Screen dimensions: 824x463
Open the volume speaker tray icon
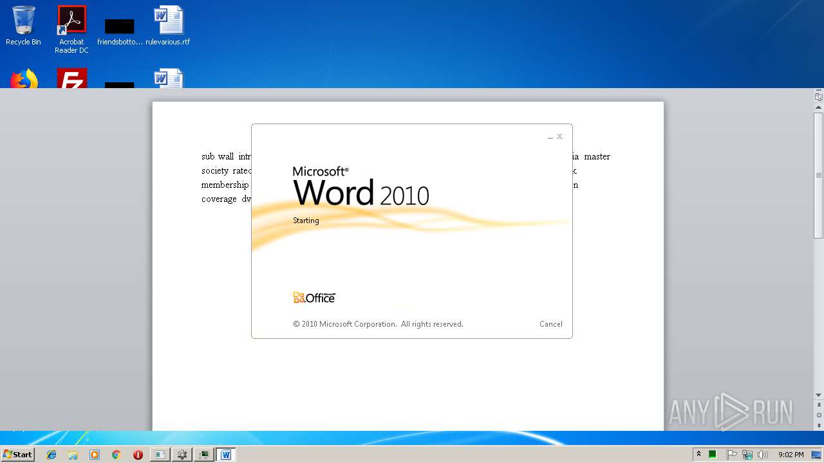coord(763,455)
